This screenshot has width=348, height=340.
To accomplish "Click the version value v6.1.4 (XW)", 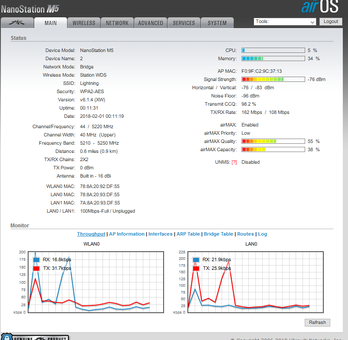I will click(93, 100).
